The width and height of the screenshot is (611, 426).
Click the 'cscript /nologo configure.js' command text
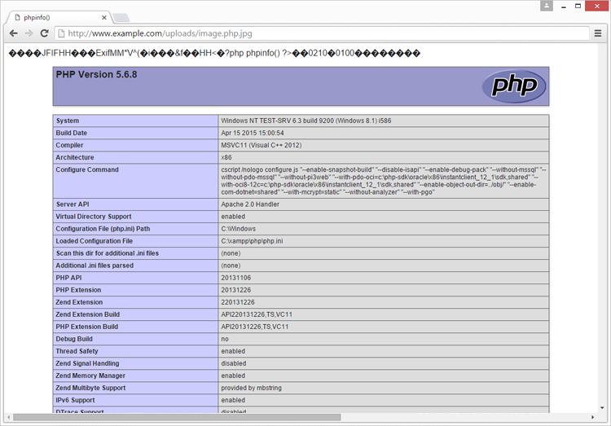260,169
